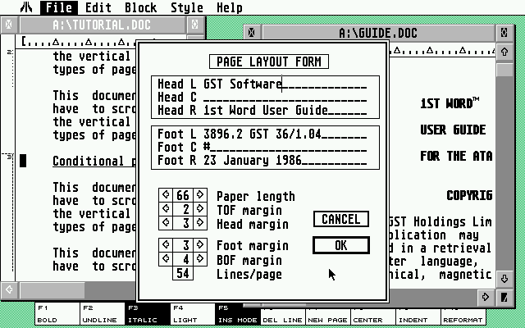Viewport: 525px width, 328px height.
Task: Click TUTORIAL.DOC scroll left arrow
Action: click(x=9, y=289)
